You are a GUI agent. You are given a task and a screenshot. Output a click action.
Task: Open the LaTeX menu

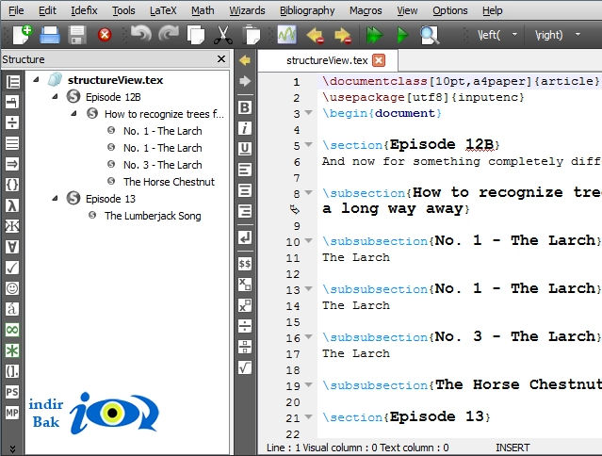[163, 10]
